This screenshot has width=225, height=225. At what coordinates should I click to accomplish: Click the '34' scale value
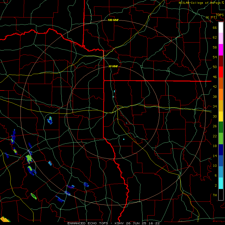pos(215,106)
